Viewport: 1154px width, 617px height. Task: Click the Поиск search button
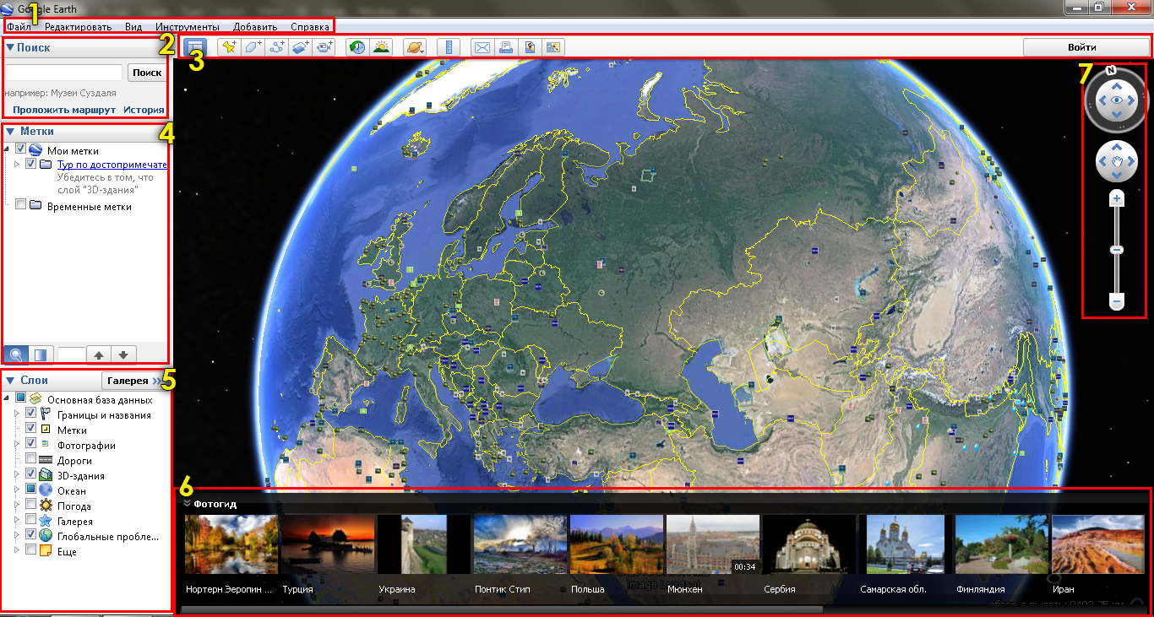coord(147,73)
